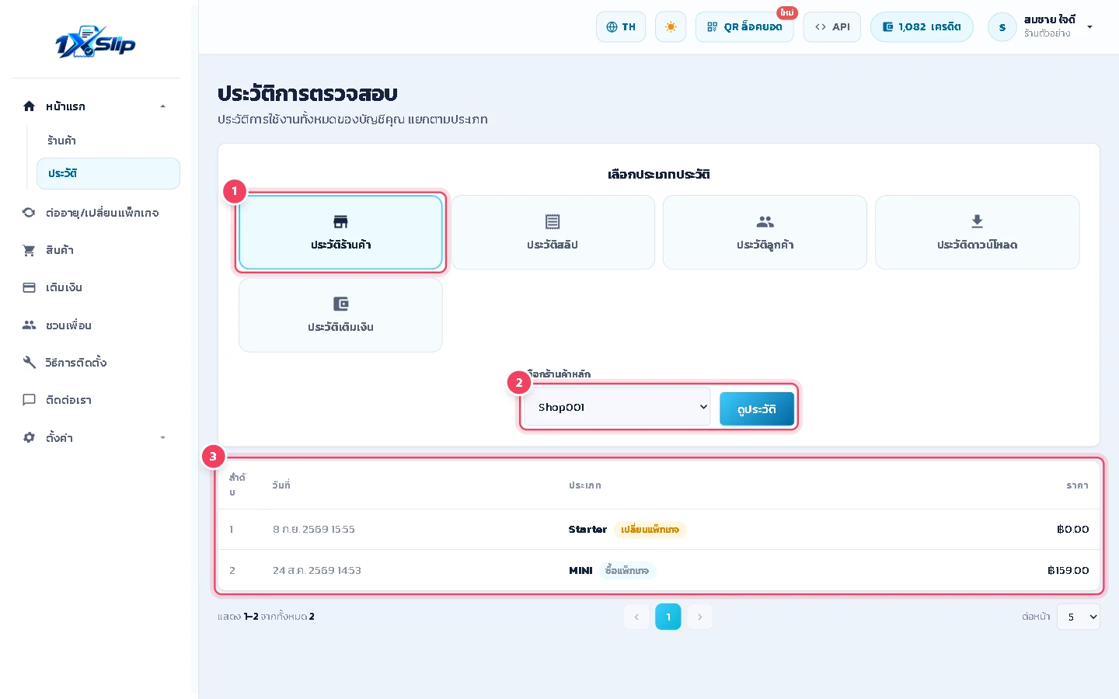The image size is (1119, 699).
Task: Click the invite friends people icon
Action: [x=29, y=325]
